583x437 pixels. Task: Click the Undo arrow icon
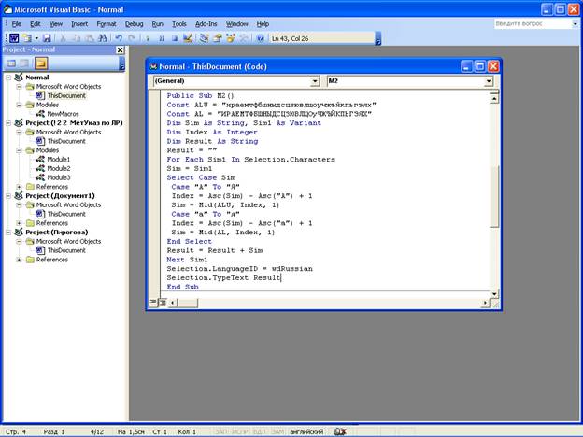click(x=119, y=38)
